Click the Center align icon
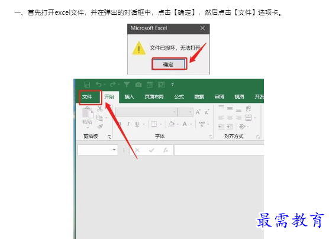 230,118
